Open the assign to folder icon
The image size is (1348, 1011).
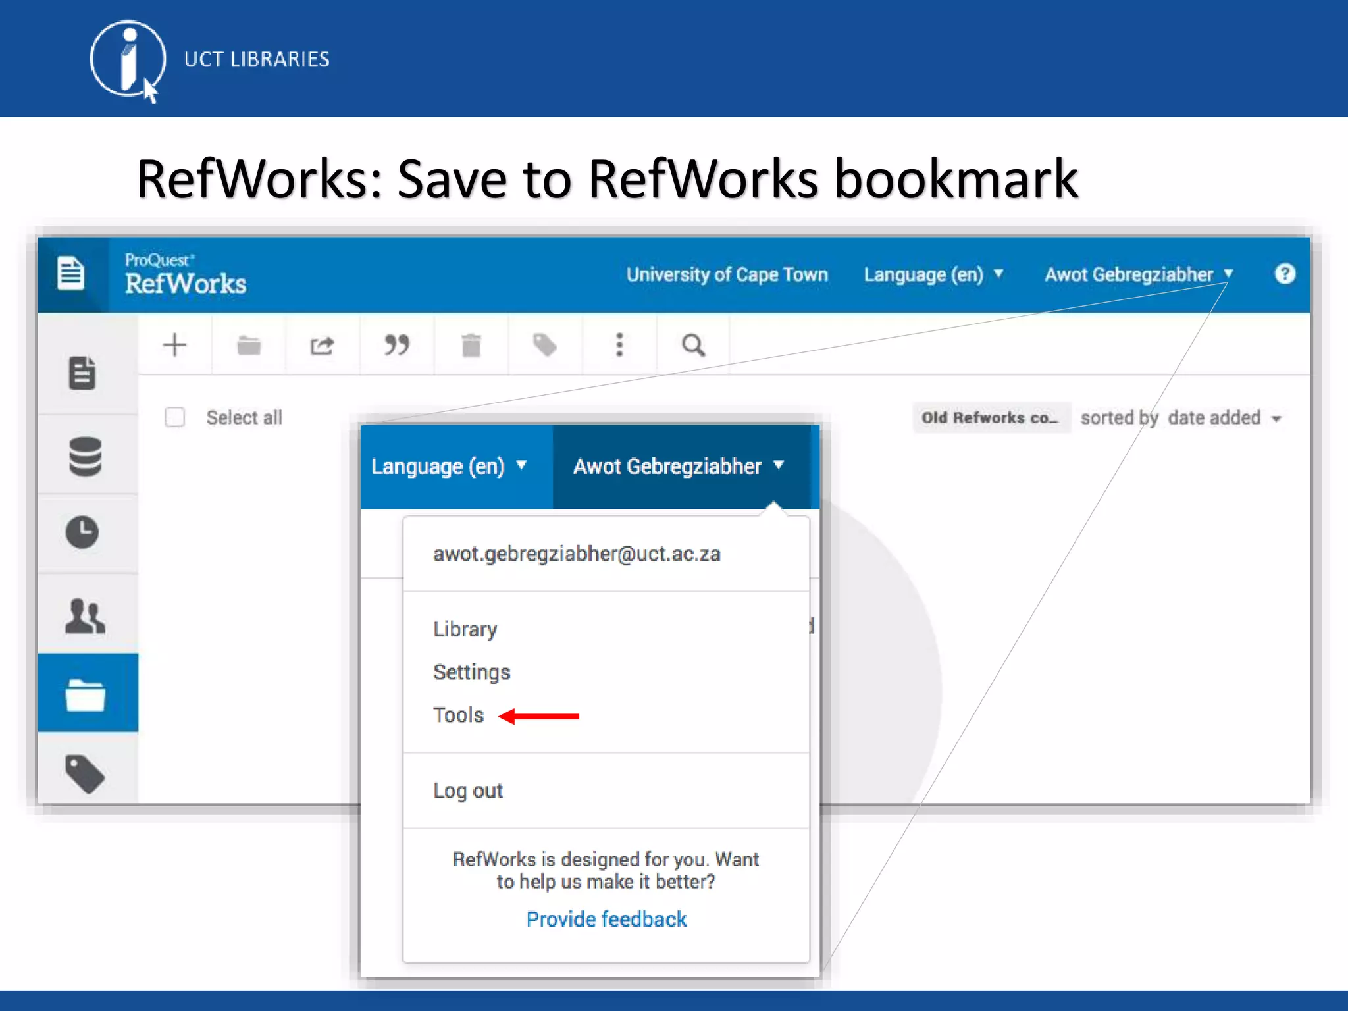coord(249,345)
